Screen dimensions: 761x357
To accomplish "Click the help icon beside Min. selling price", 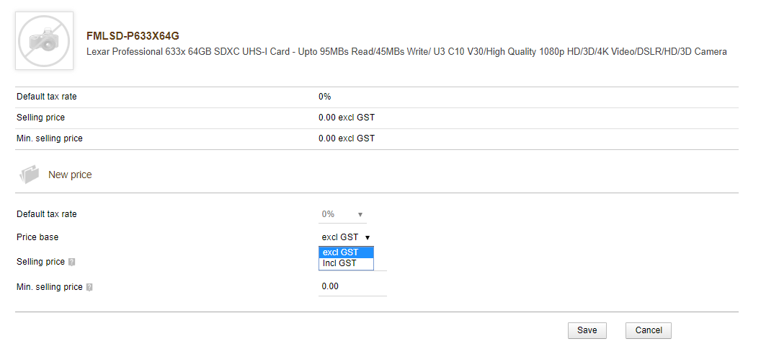I will pos(89,287).
